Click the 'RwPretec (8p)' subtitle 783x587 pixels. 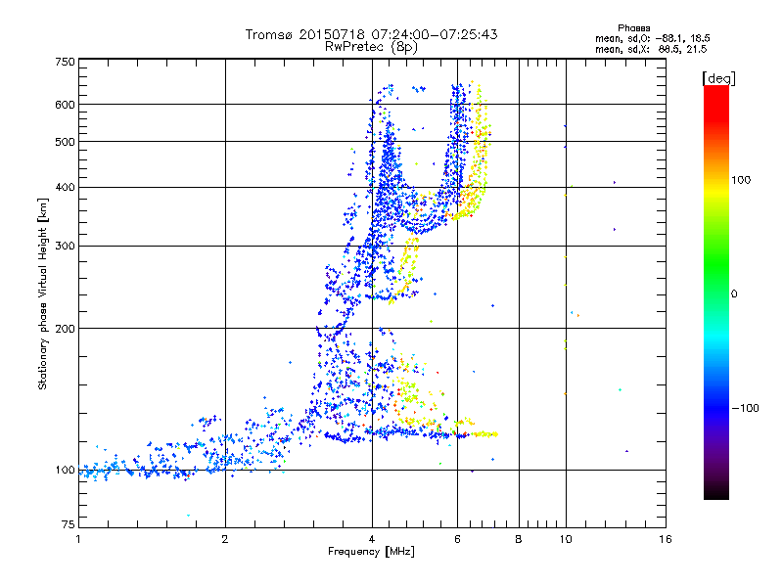click(372, 47)
